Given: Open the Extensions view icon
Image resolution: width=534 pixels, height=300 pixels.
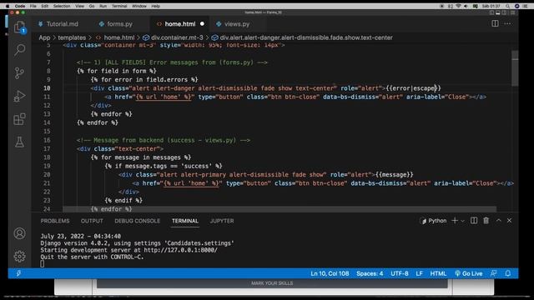Looking at the screenshot, I should tap(19, 119).
